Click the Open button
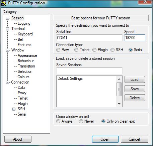Viewport: 153px width, 146px height. [105, 139]
